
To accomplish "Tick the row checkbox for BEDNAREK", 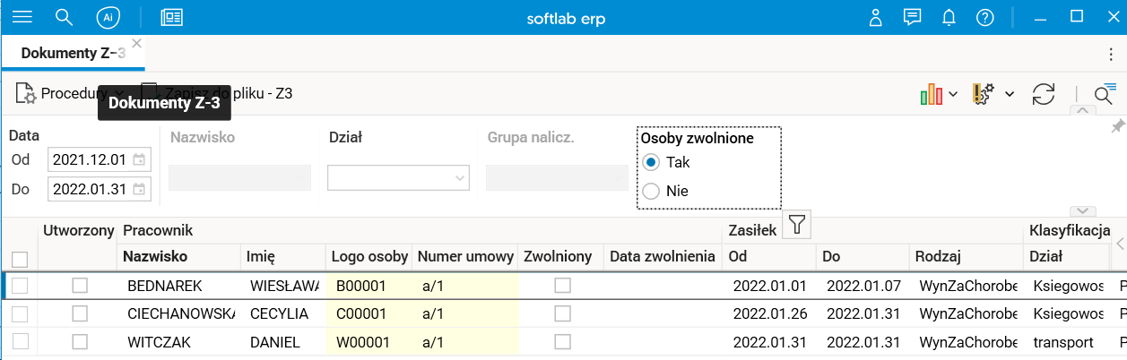I will point(20,286).
